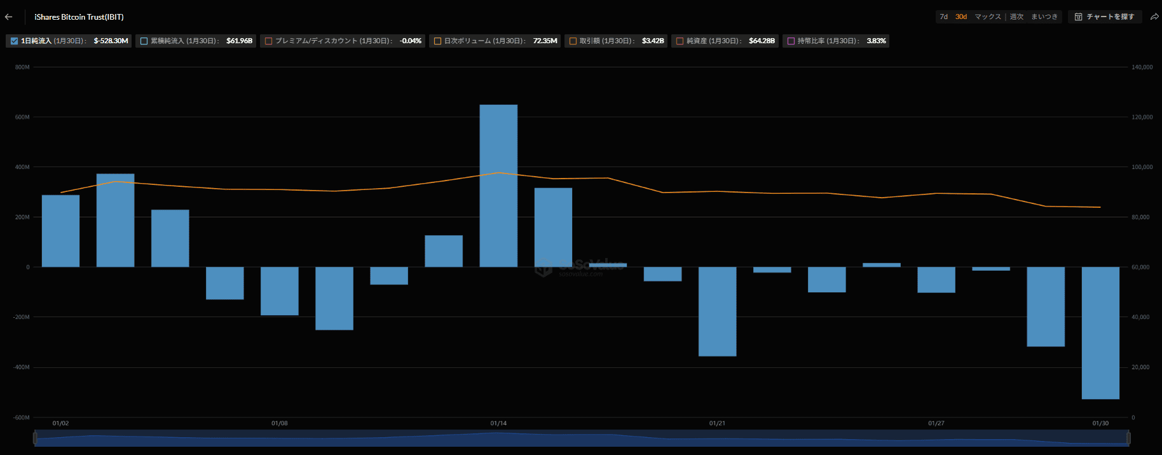The width and height of the screenshot is (1162, 455).
Task: Toggle the 日次ボリューム checkbox
Action: [437, 41]
